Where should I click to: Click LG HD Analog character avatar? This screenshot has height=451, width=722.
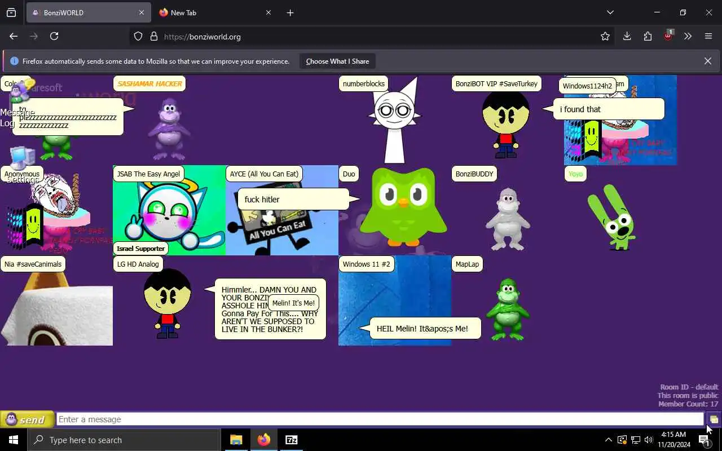tap(167, 303)
